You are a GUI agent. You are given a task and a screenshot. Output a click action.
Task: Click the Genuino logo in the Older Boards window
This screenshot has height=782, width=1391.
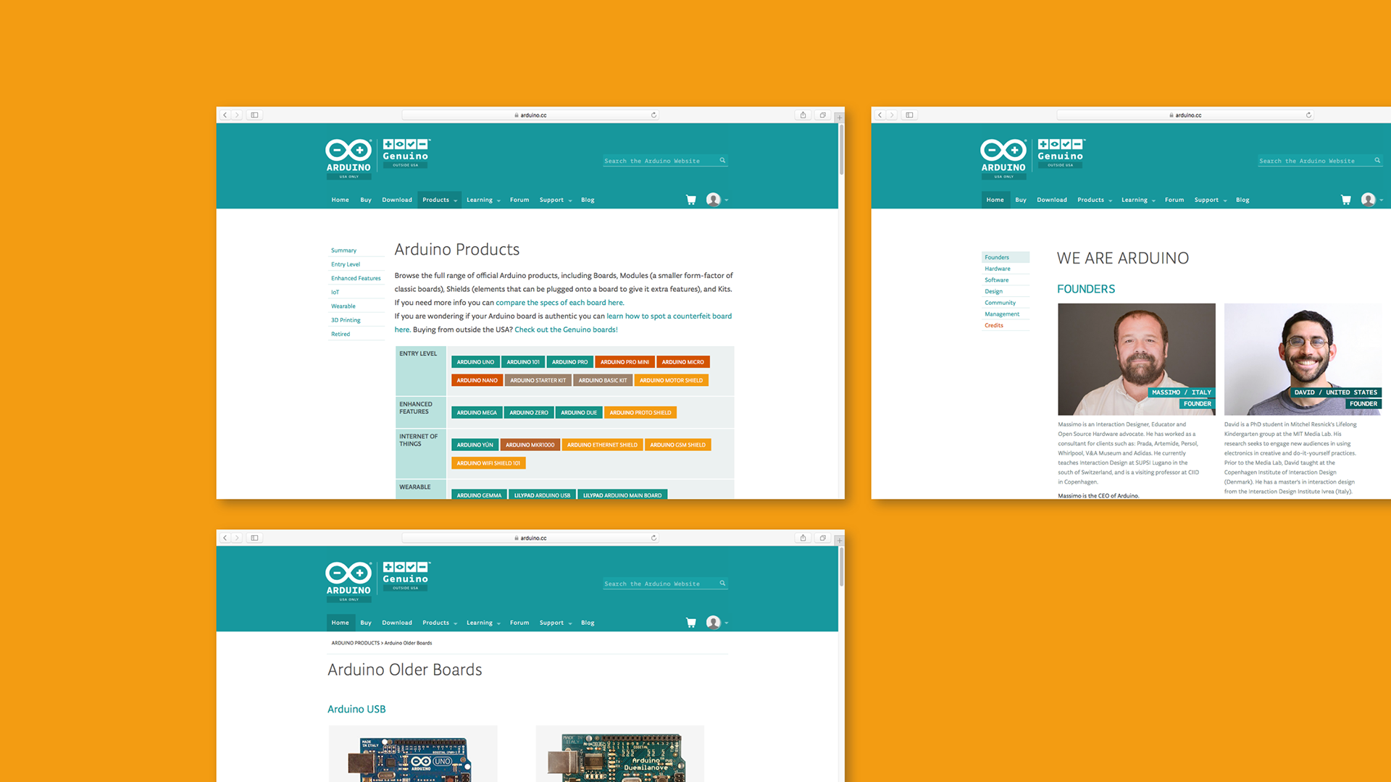(406, 576)
